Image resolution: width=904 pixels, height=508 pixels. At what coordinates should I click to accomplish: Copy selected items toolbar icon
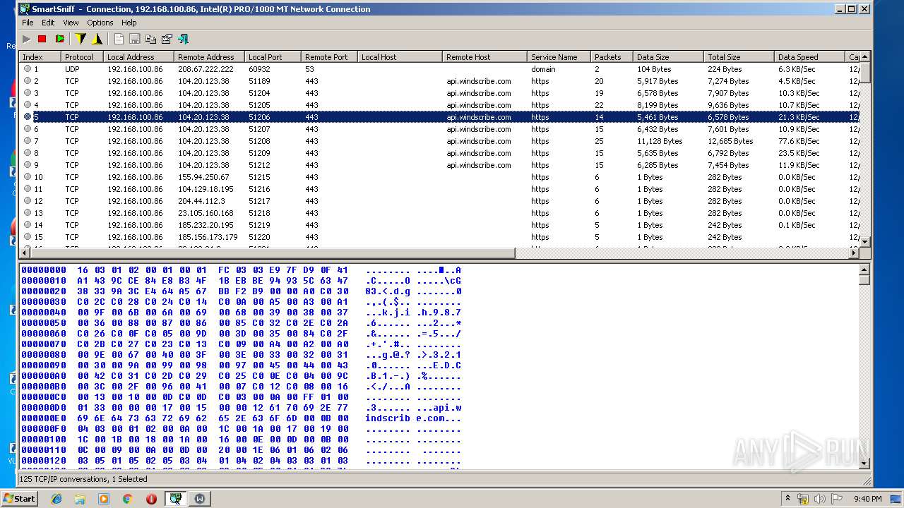coord(150,39)
